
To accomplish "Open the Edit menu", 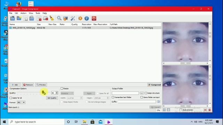I will (x=16, y=13).
